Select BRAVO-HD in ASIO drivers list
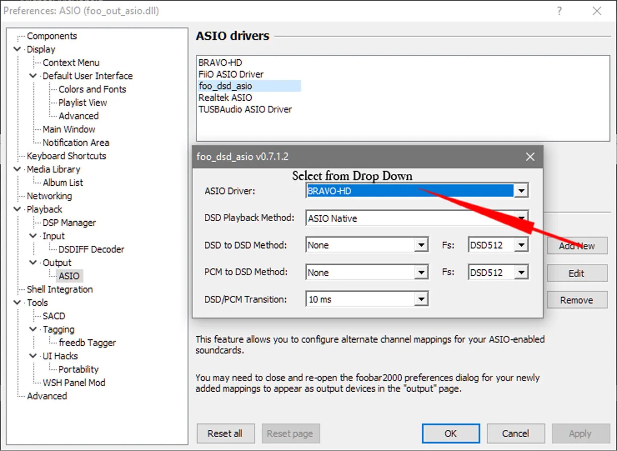 click(x=220, y=62)
